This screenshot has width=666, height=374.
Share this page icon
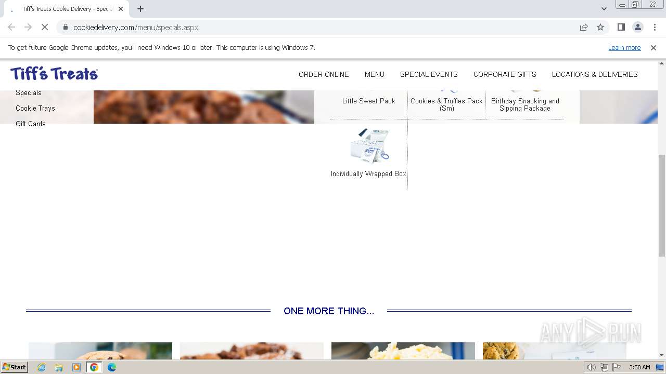[x=584, y=27]
